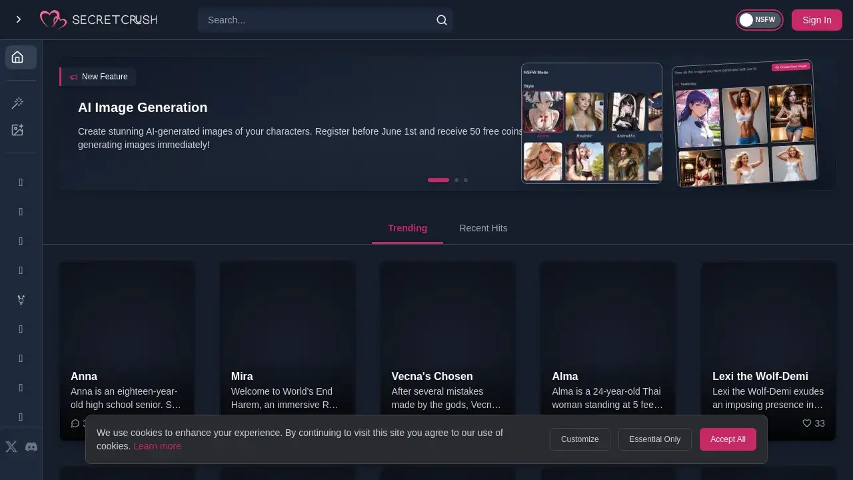Open the search magnifier icon
This screenshot has height=480, width=853.
(441, 20)
